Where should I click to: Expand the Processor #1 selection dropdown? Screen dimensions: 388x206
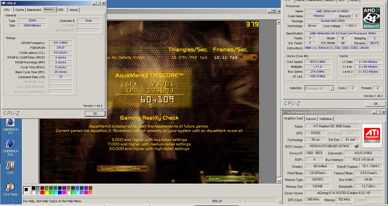(x=332, y=88)
